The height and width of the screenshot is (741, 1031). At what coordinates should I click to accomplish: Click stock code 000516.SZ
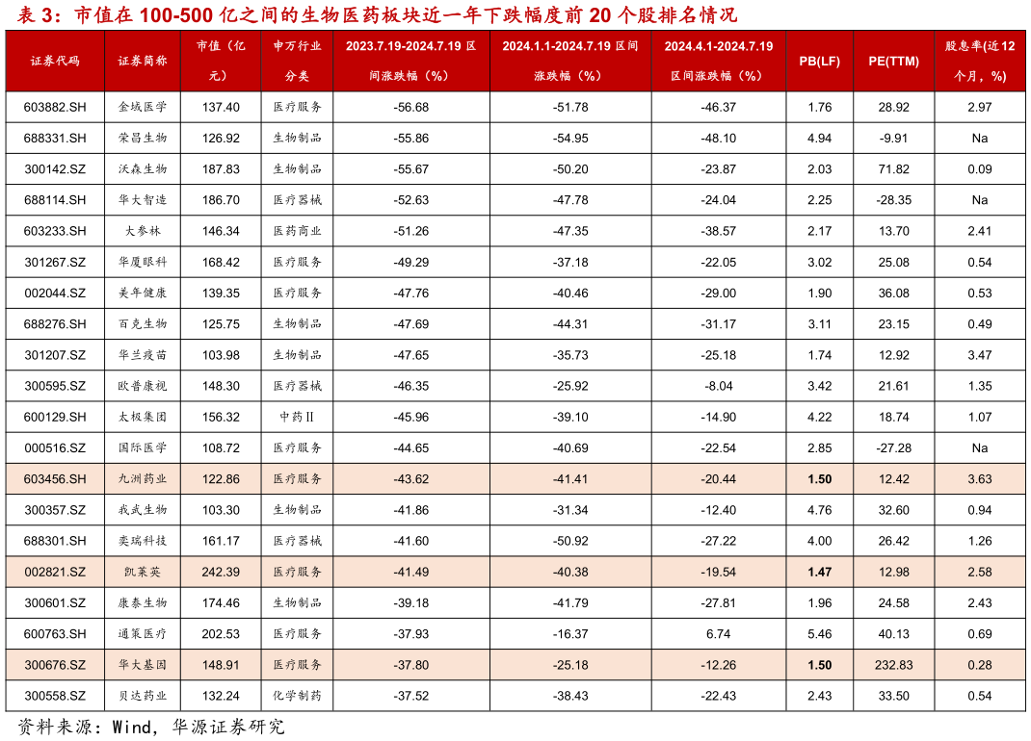coord(55,448)
